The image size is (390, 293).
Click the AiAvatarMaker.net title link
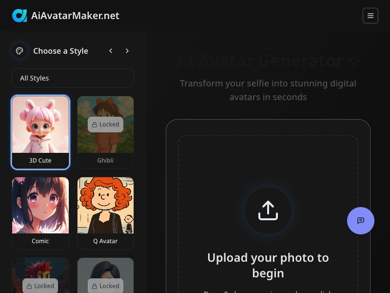pyautogui.click(x=75, y=15)
